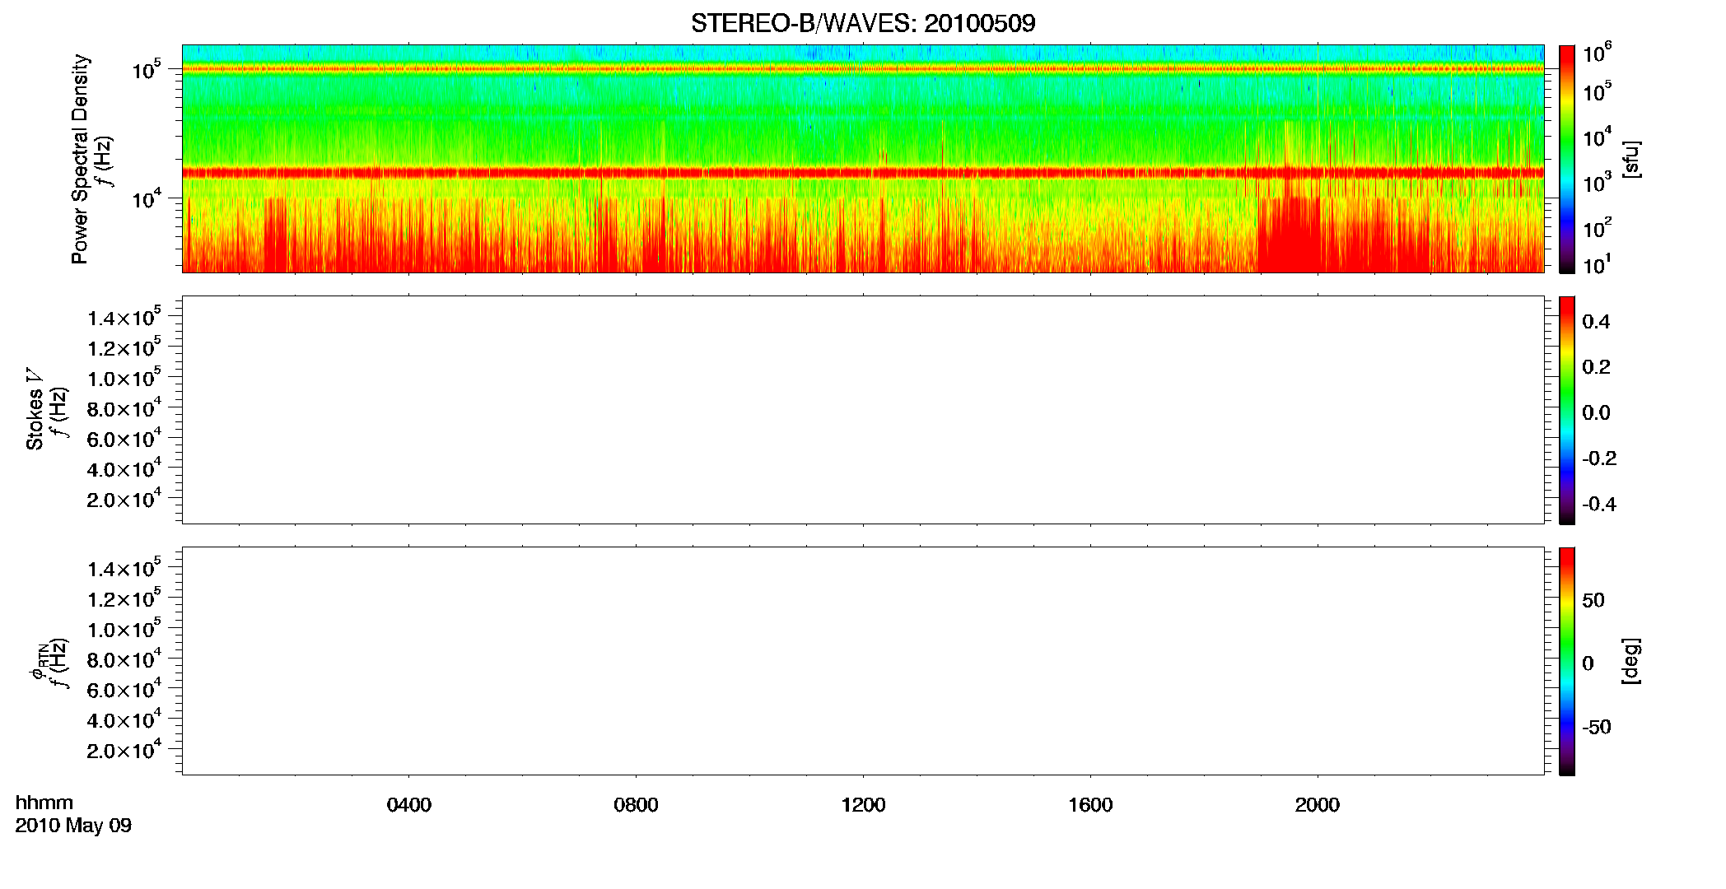The height and width of the screenshot is (889, 1726).
Task: Click the 2000 time axis label
Action: tap(1317, 805)
